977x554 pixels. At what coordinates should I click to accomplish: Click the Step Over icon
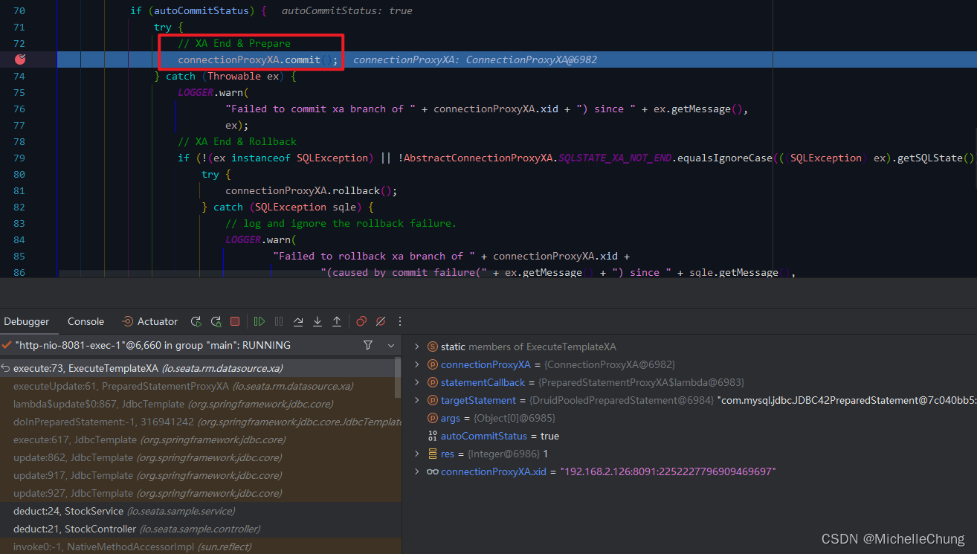click(298, 321)
